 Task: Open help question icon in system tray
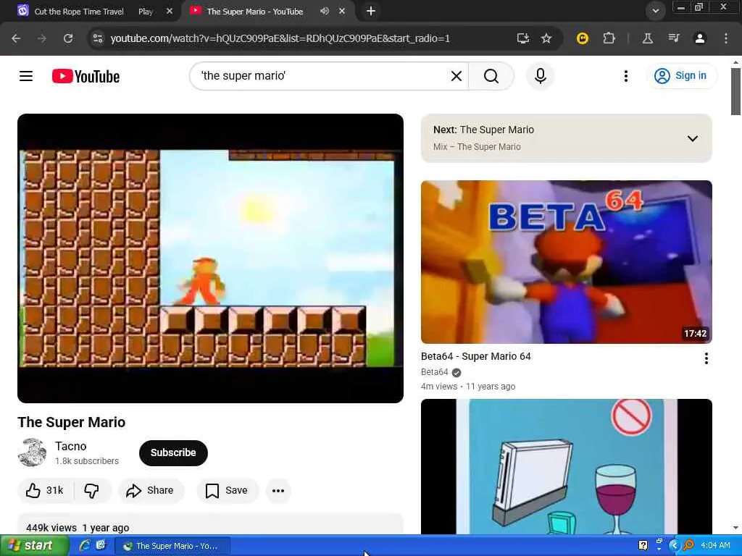(643, 545)
